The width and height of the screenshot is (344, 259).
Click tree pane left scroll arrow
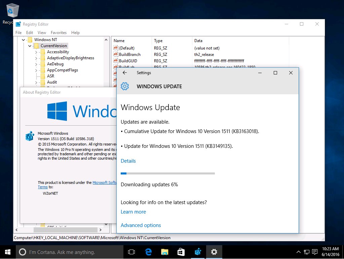(x=16, y=230)
